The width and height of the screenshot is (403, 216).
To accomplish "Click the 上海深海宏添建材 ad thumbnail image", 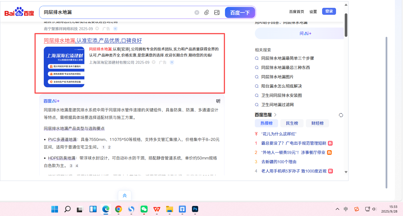I will click(64, 67).
